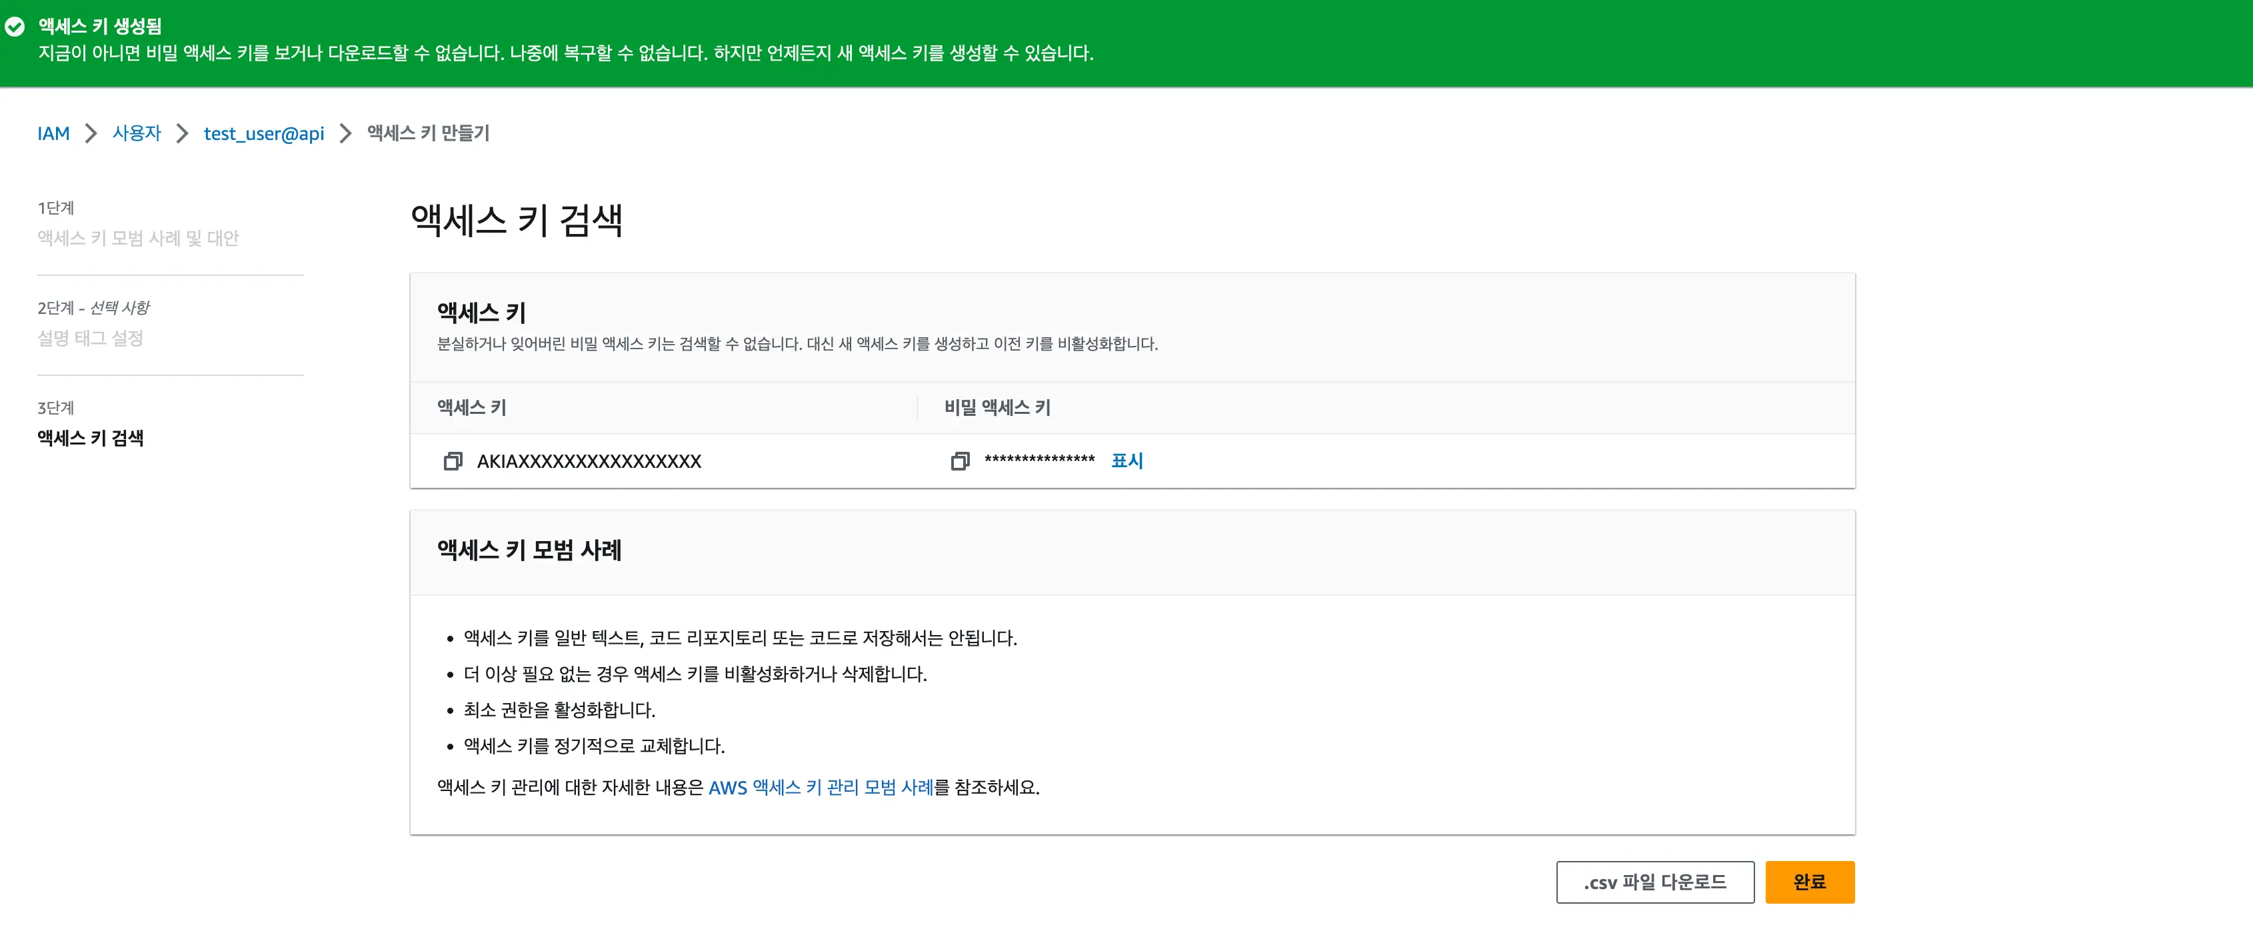Image resolution: width=2253 pixels, height=929 pixels.
Task: Click chevron after test_user@api breadcrumb
Action: point(345,133)
